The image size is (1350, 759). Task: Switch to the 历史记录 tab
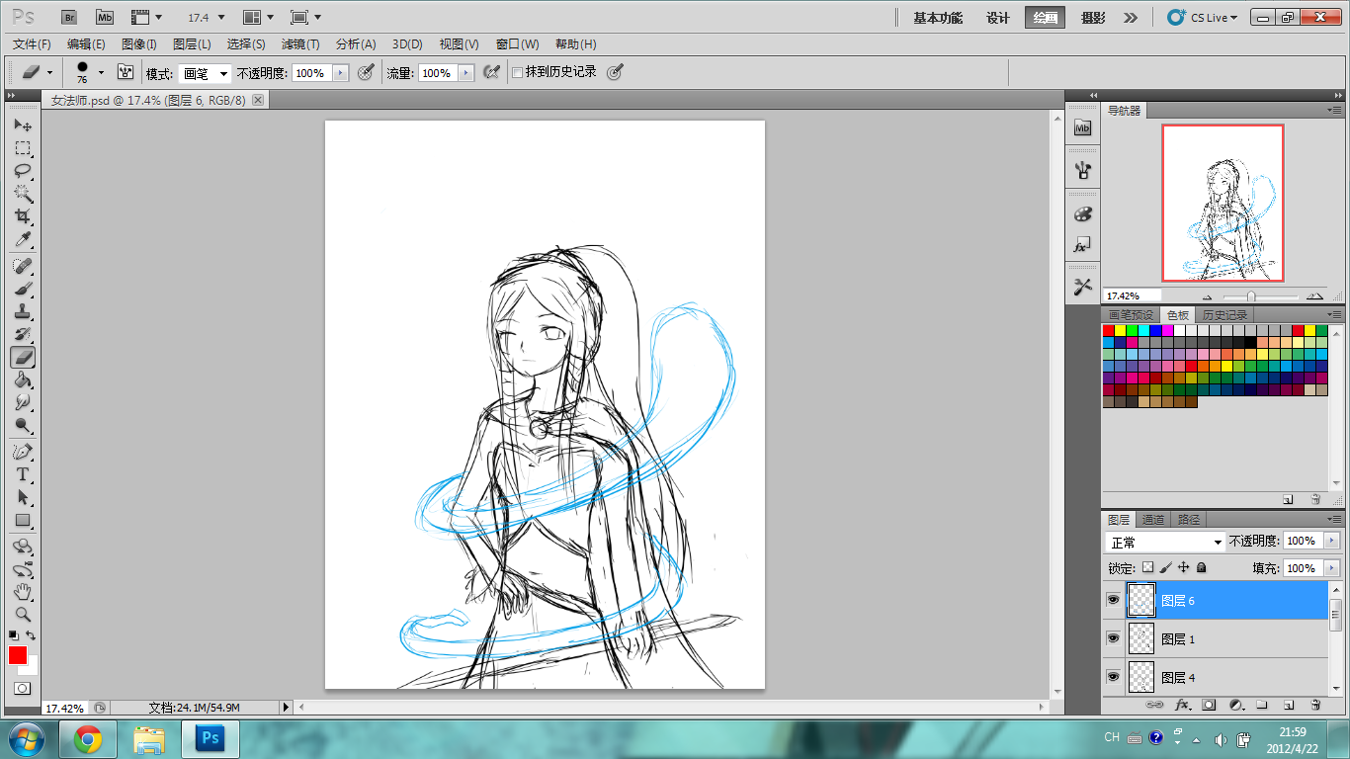pyautogui.click(x=1224, y=315)
